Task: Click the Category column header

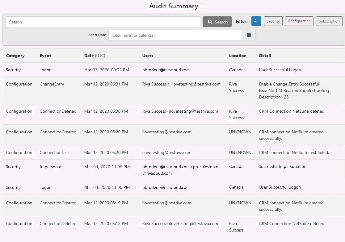Action: (x=15, y=56)
